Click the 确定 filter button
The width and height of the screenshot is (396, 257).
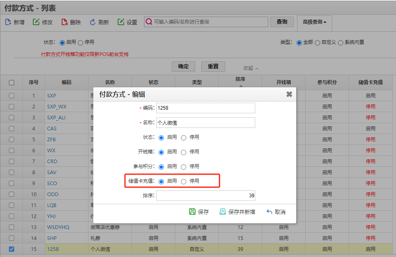(x=183, y=67)
